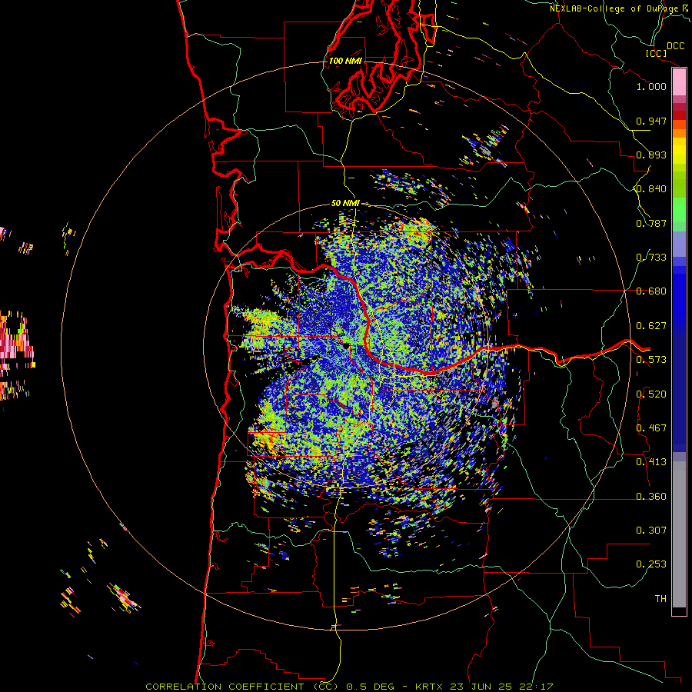692x692 pixels.
Task: Click the 0.947 color scale value
Action: (x=651, y=121)
